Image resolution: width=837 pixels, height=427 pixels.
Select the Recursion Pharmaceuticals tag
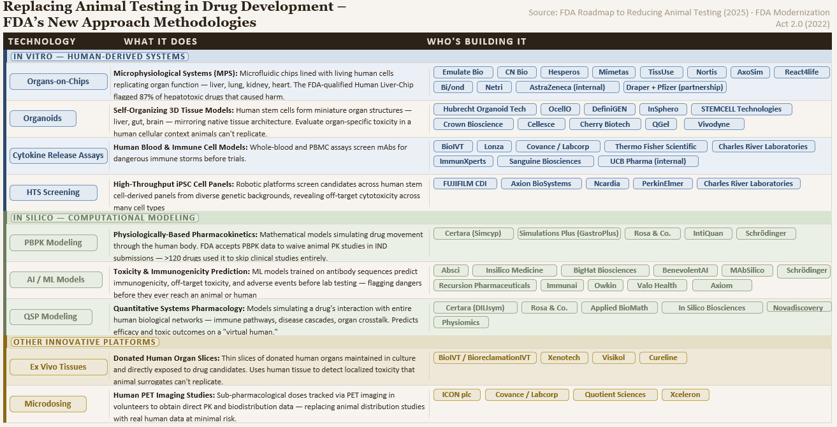(x=484, y=286)
